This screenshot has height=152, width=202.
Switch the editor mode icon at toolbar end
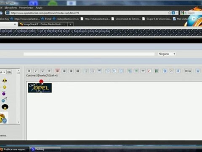pyautogui.click(x=198, y=71)
